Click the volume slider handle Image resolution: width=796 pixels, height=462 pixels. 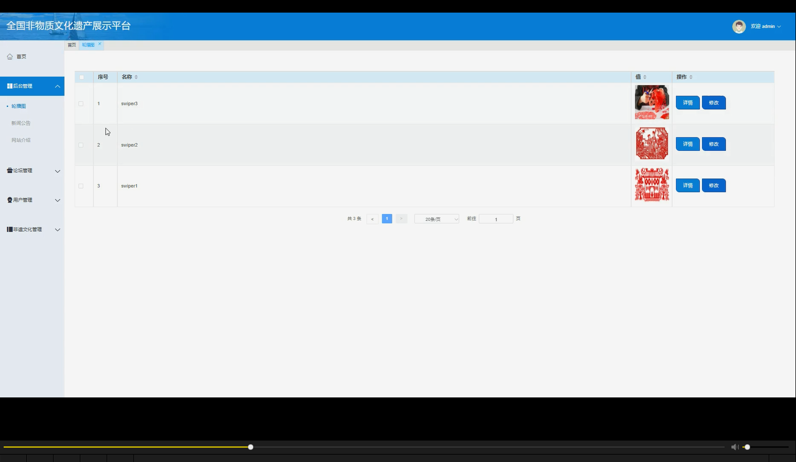(747, 447)
